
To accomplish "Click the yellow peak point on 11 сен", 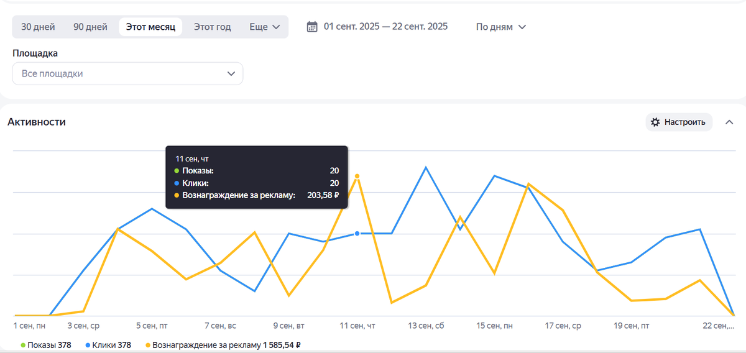I will [357, 176].
